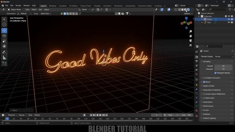Screen dimensions: 235x132
Task: Open the timeline Playback menu
Action: (x=12, y=115)
